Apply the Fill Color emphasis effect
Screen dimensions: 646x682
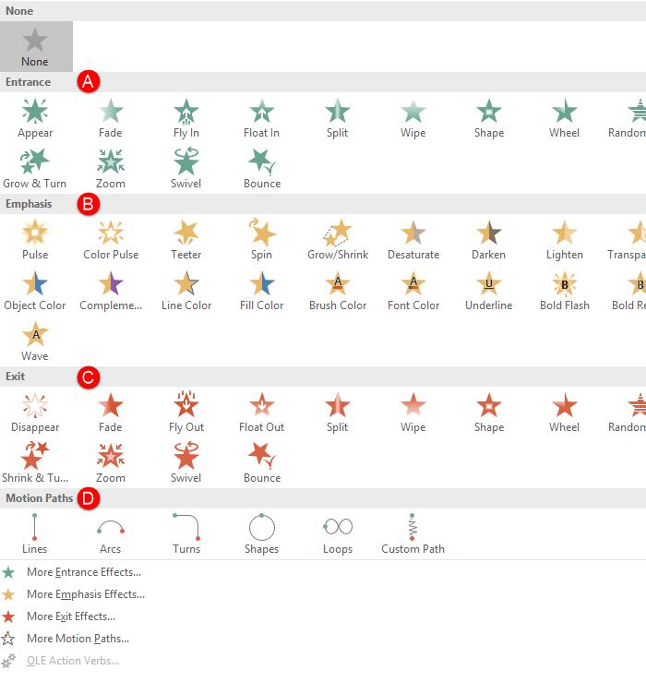click(x=262, y=291)
